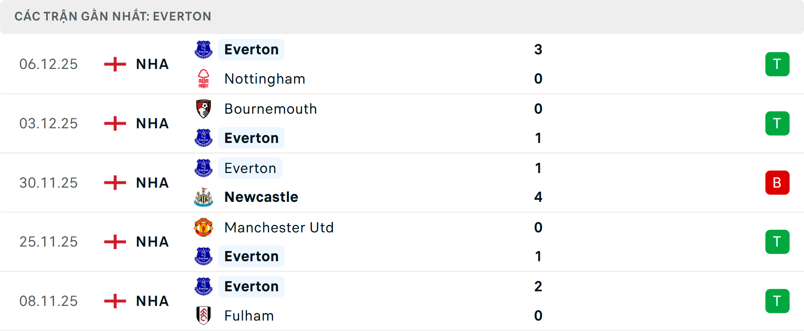
Task: Click the green T result indicator for 25.11.25
Action: [778, 242]
